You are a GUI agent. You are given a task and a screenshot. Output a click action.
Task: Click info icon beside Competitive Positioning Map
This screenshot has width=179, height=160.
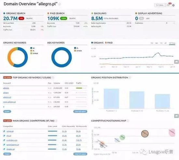pyautogui.click(x=128, y=121)
